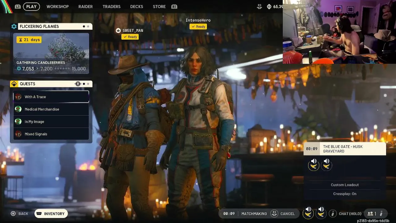Select the Medical Merchandise quest
396x223 pixels.
point(51,109)
